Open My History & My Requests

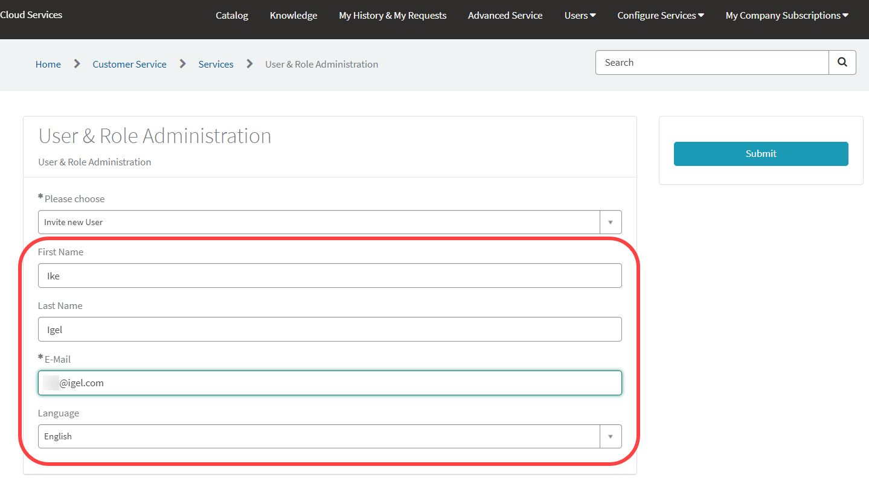tap(393, 16)
